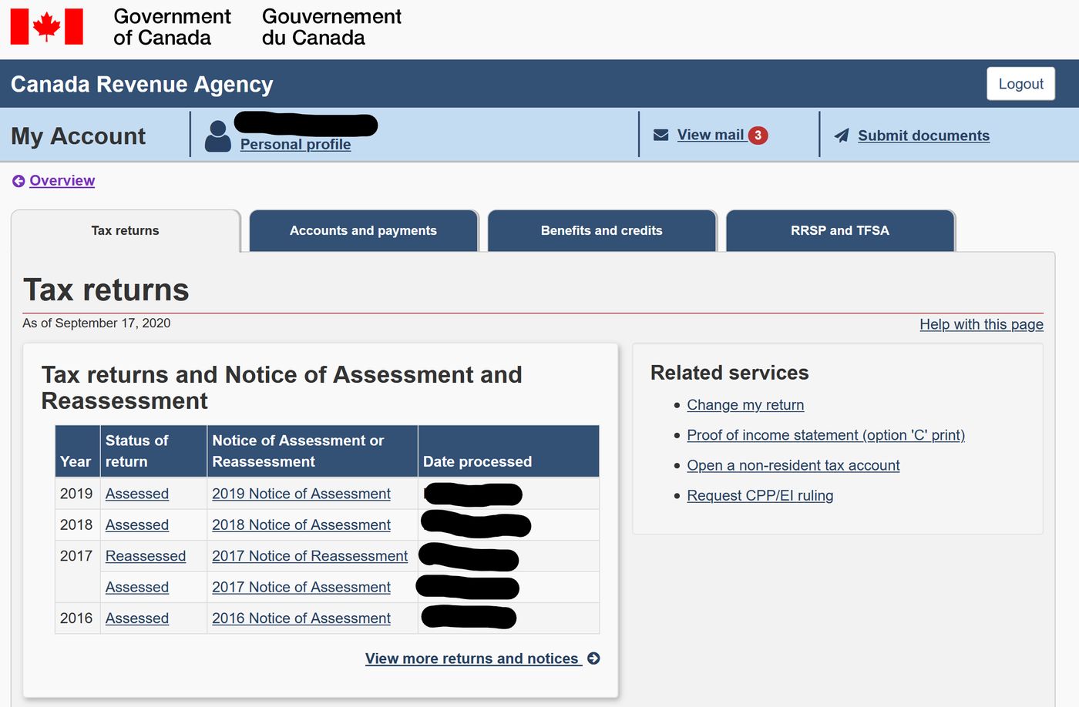Viewport: 1079px width, 707px height.
Task: Click the 2018 year cell
Action: 76,524
